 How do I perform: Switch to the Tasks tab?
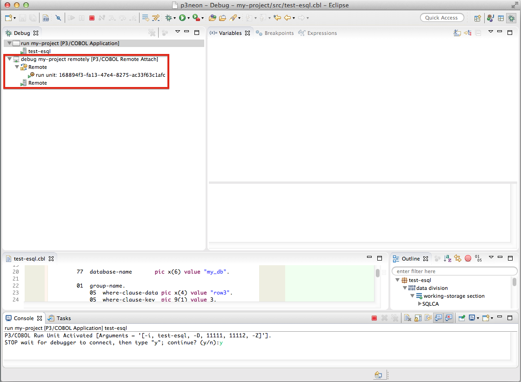pos(60,318)
